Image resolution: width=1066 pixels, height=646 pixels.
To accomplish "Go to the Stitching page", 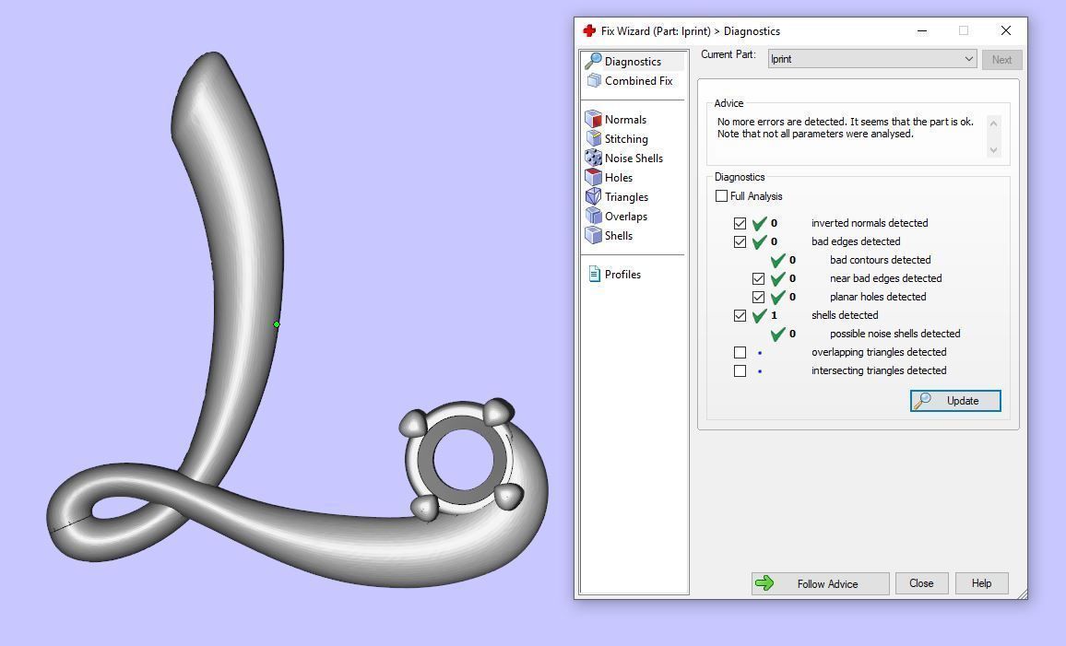I will click(x=626, y=138).
